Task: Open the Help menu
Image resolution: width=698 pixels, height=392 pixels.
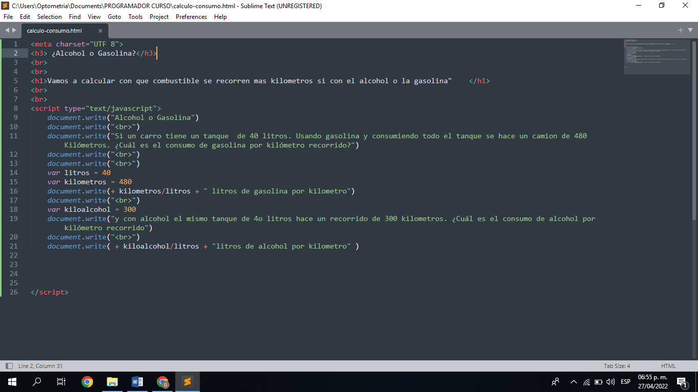Action: (220, 17)
